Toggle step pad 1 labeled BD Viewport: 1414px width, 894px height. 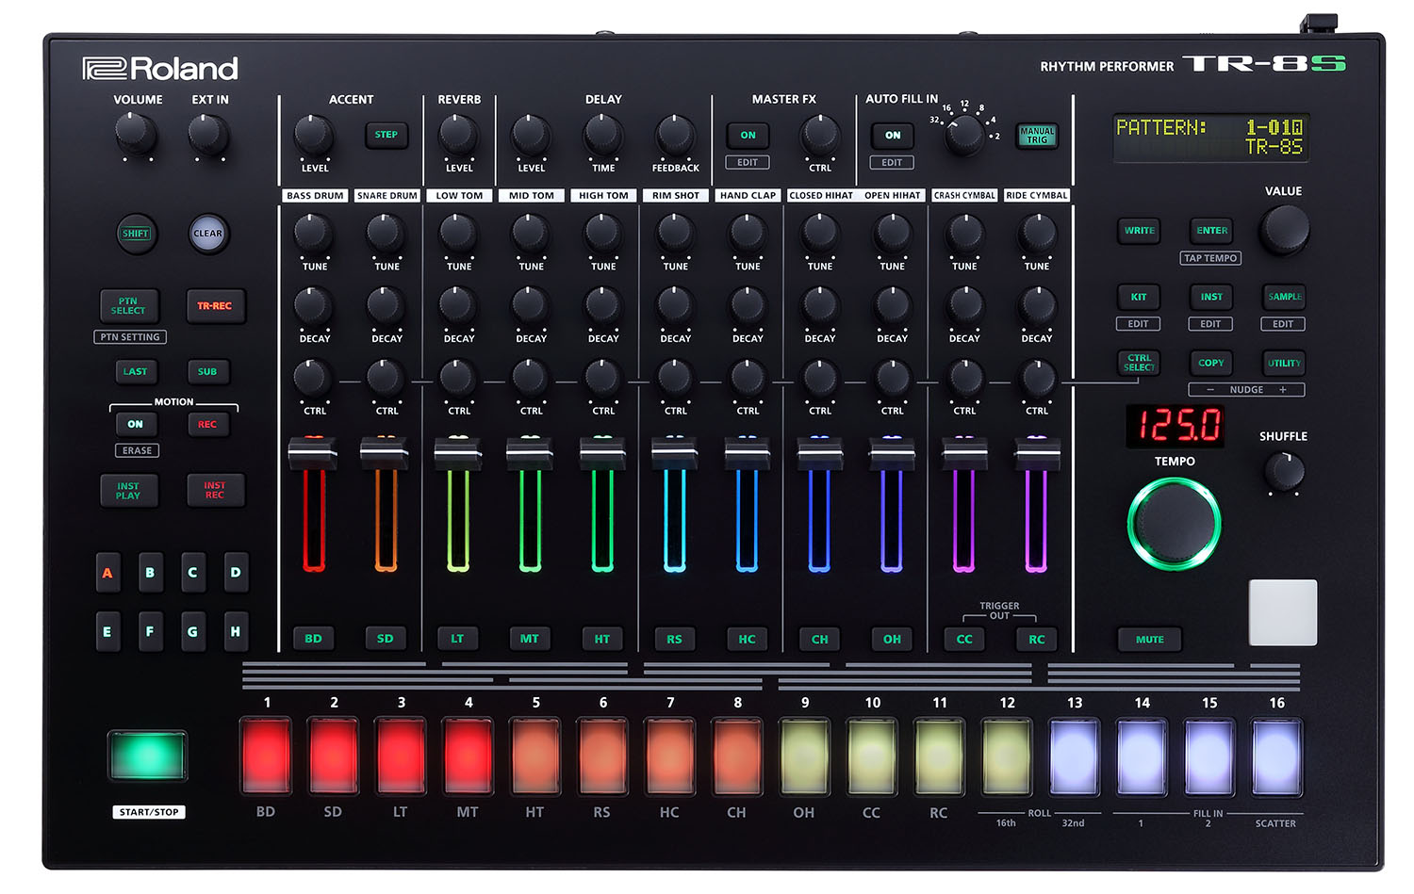click(x=266, y=756)
